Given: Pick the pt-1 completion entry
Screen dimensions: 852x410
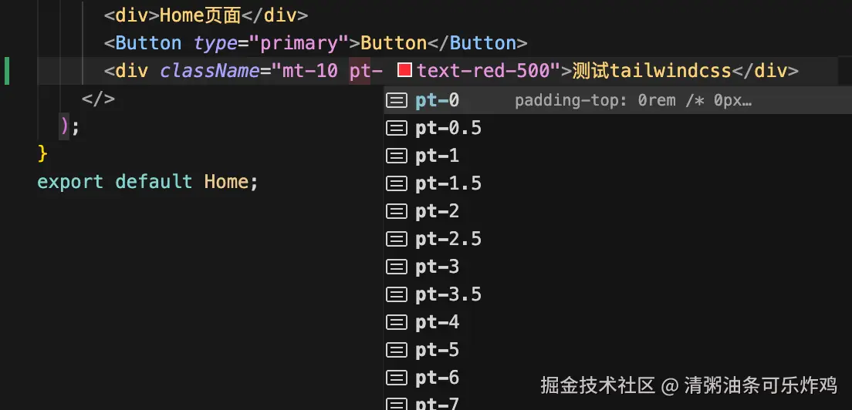Looking at the screenshot, I should click(437, 156).
